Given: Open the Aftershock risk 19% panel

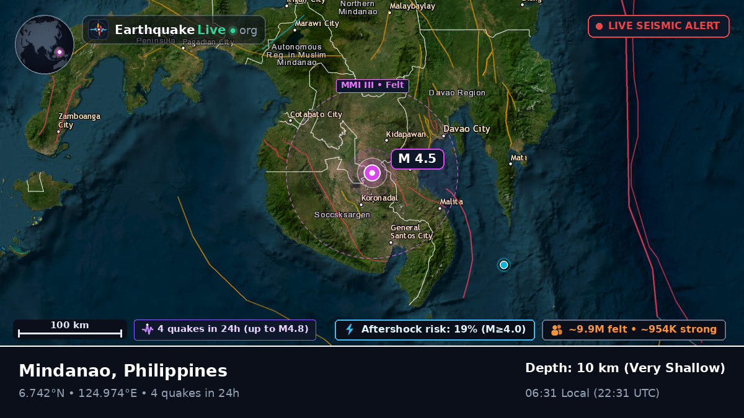Looking at the screenshot, I should pos(435,329).
